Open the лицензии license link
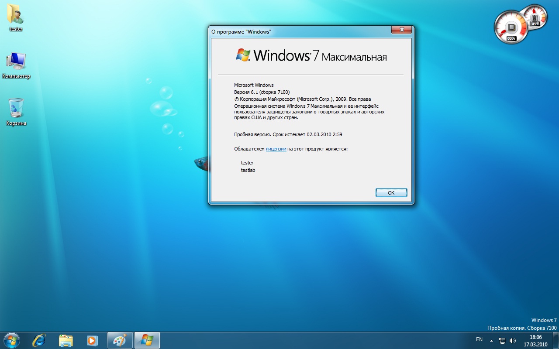The height and width of the screenshot is (349, 559). point(276,149)
